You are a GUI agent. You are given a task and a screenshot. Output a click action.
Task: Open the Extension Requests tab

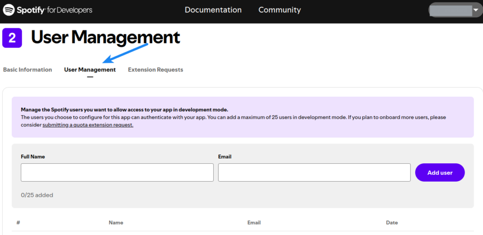point(155,70)
